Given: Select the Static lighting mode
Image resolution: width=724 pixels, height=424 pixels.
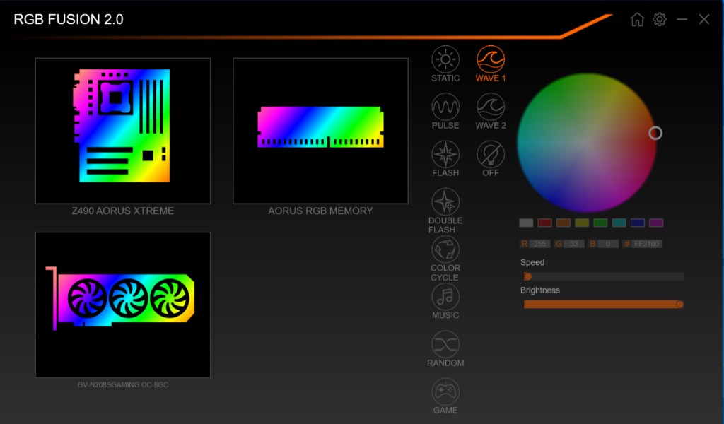Looking at the screenshot, I should [445, 59].
